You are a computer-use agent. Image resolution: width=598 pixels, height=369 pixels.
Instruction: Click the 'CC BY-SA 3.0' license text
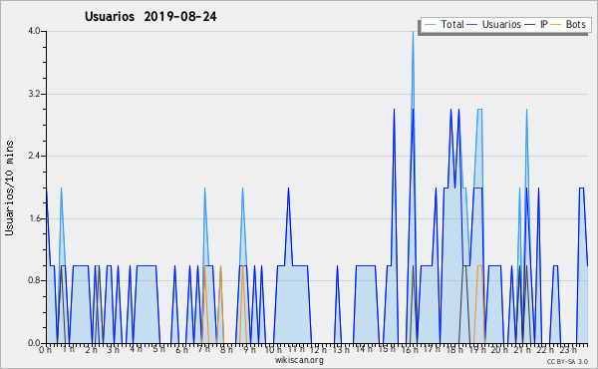567,361
